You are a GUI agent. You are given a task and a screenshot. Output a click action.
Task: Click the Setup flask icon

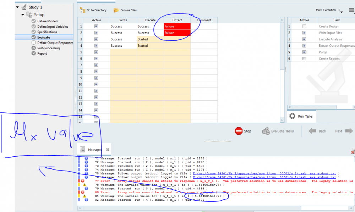(x=29, y=15)
